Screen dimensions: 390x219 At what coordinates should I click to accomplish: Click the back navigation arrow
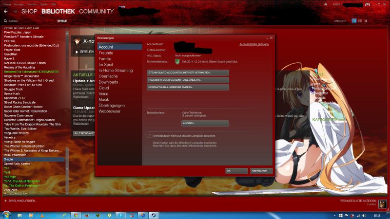4,11
